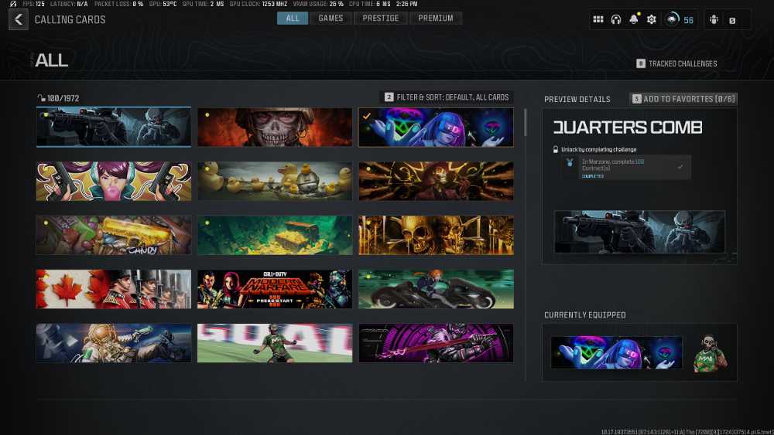
Task: Select the bubblegum girl calling card
Action: (114, 182)
